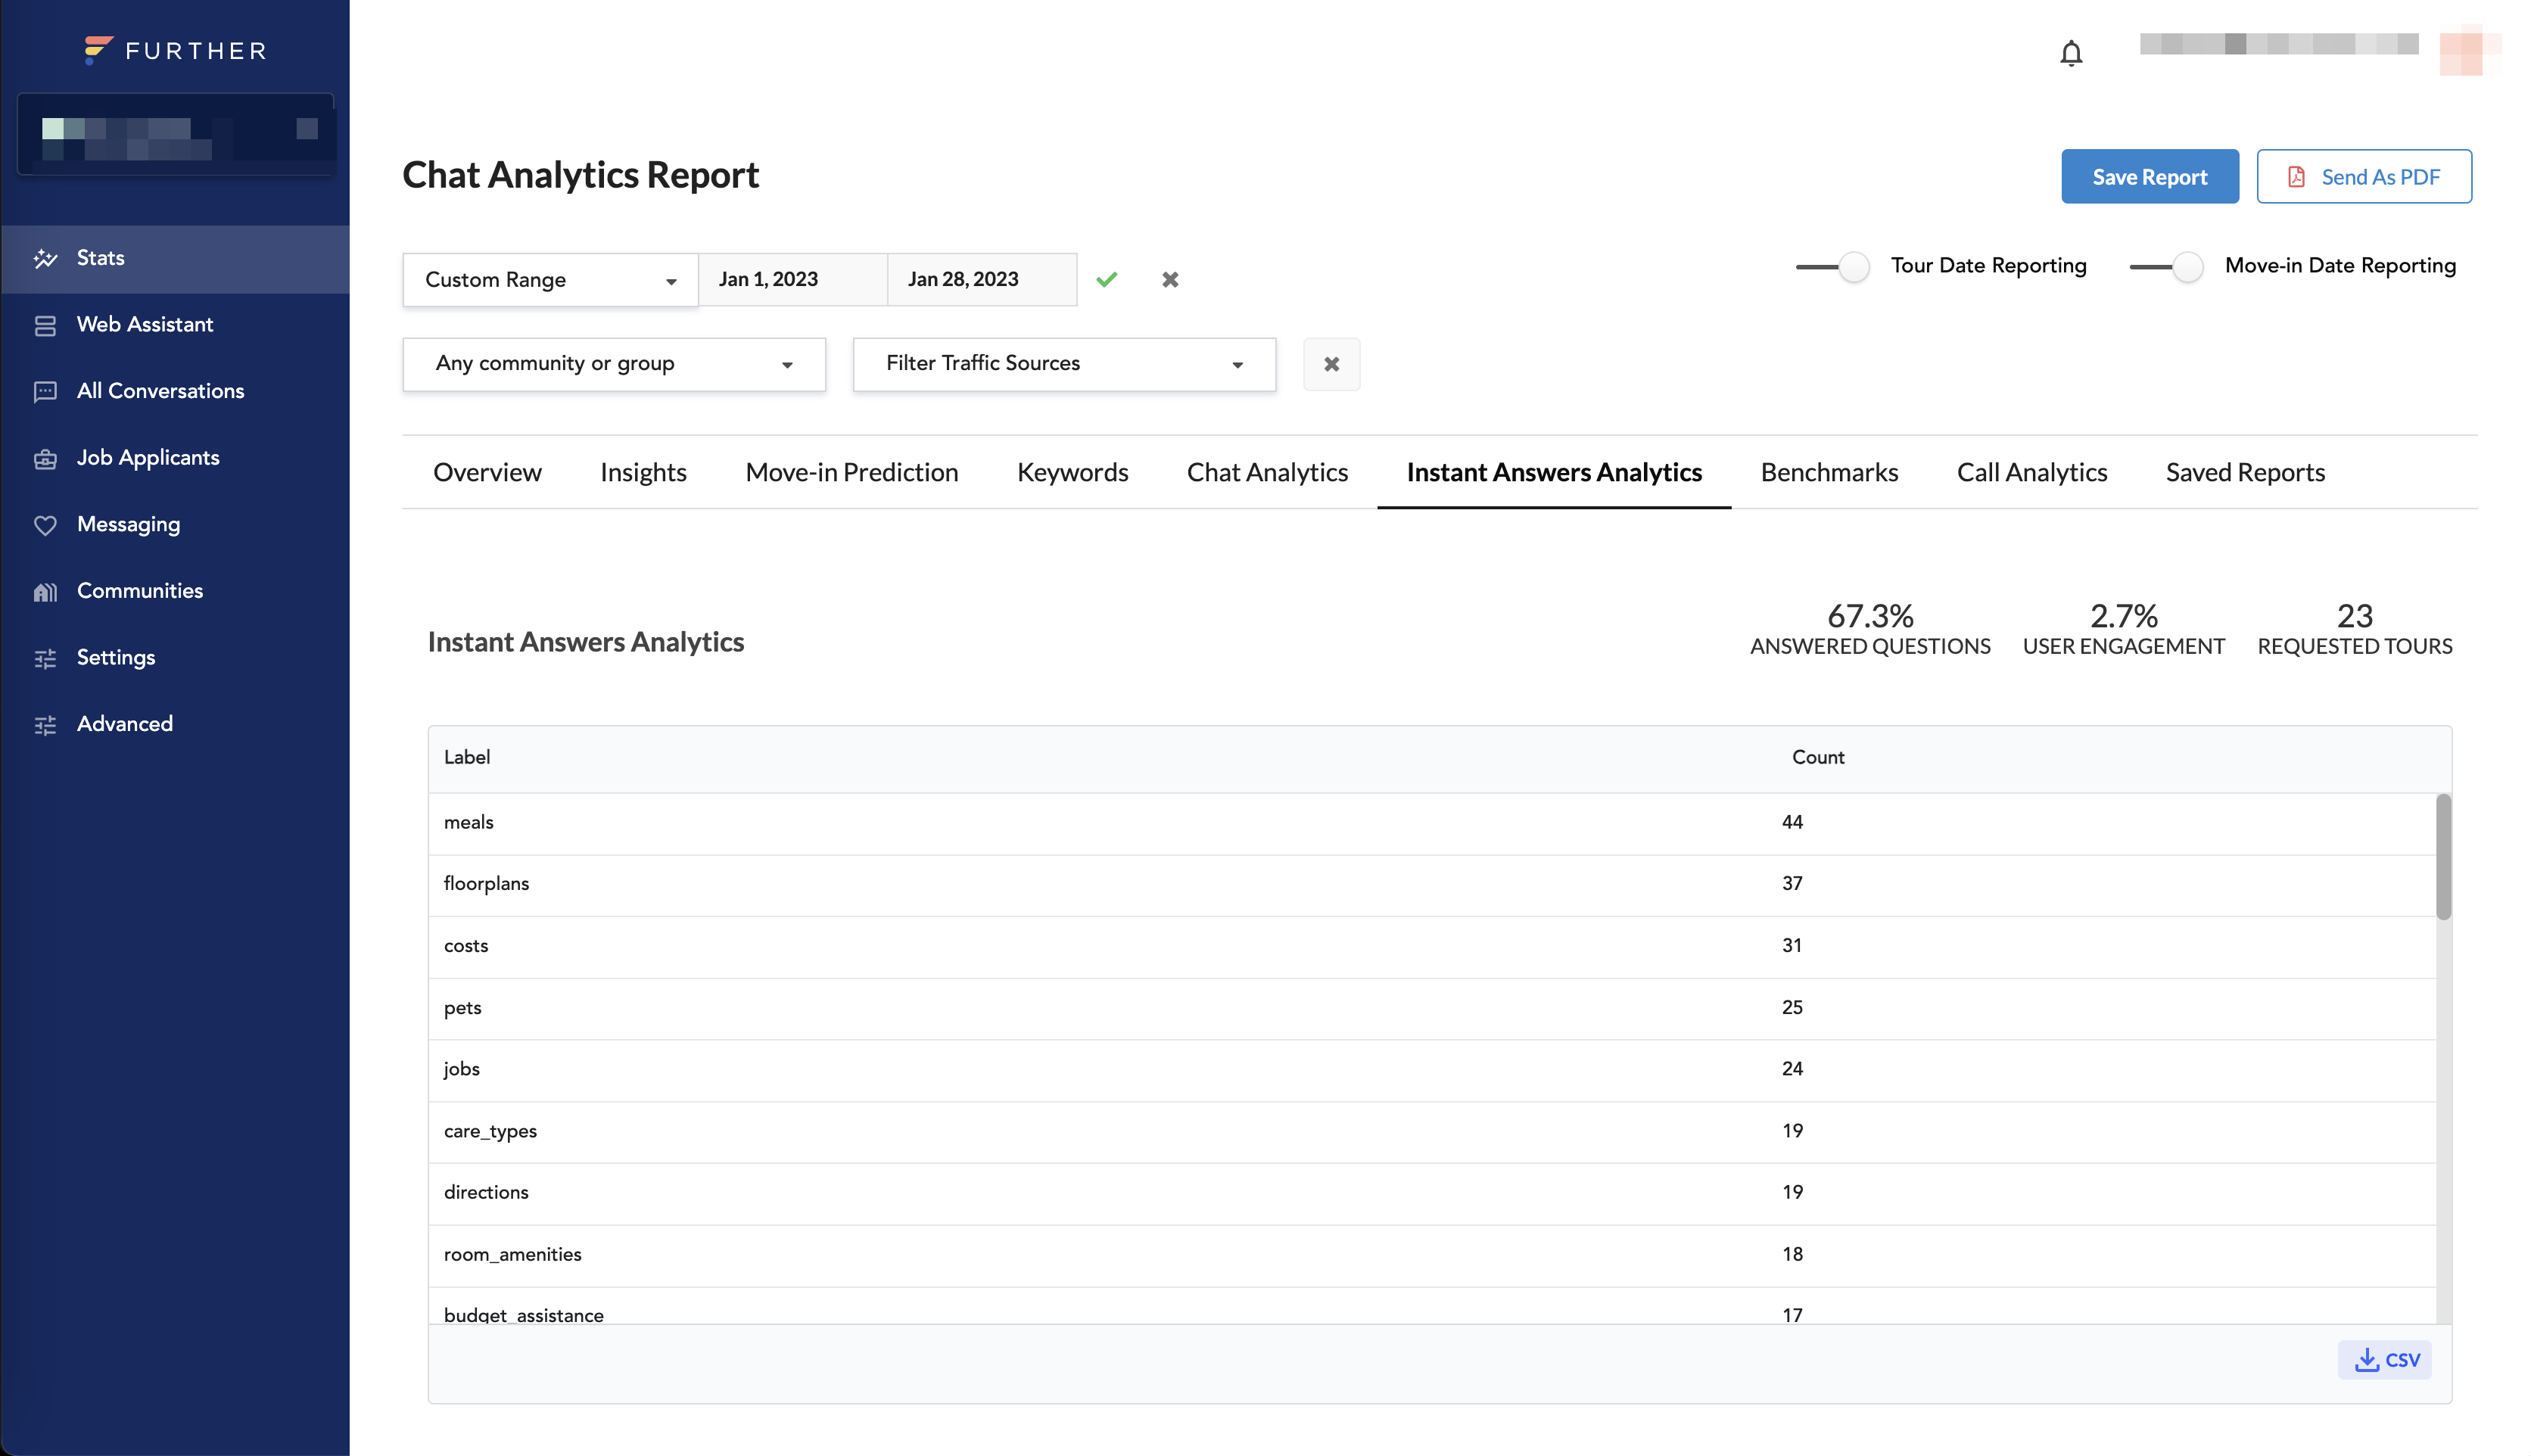The width and height of the screenshot is (2531, 1456).
Task: Click the 2.7% User Engagement stat
Action: pos(2123,629)
